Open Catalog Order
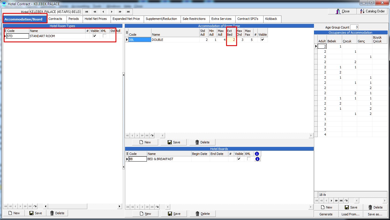The height and width of the screenshot is (220, 390). pyautogui.click(x=372, y=11)
